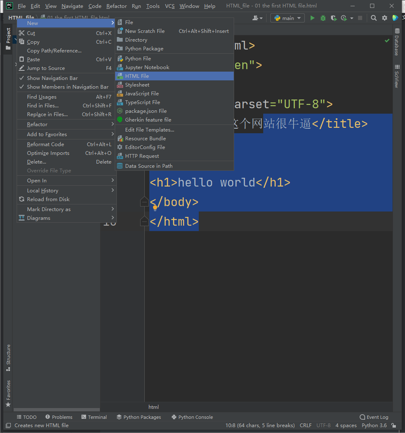Screen dimensions: 405x433
Task: Run with coverage icon in toolbar
Action: (333, 18)
